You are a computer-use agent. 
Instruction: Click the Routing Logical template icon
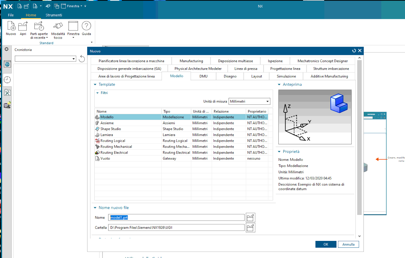tap(97, 141)
